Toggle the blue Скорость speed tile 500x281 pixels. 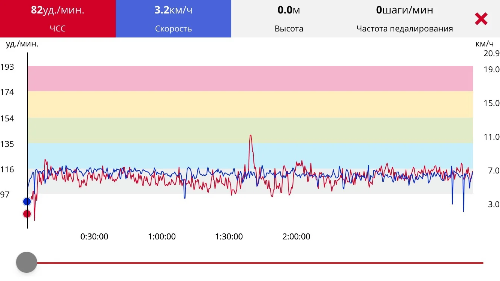[x=174, y=19]
